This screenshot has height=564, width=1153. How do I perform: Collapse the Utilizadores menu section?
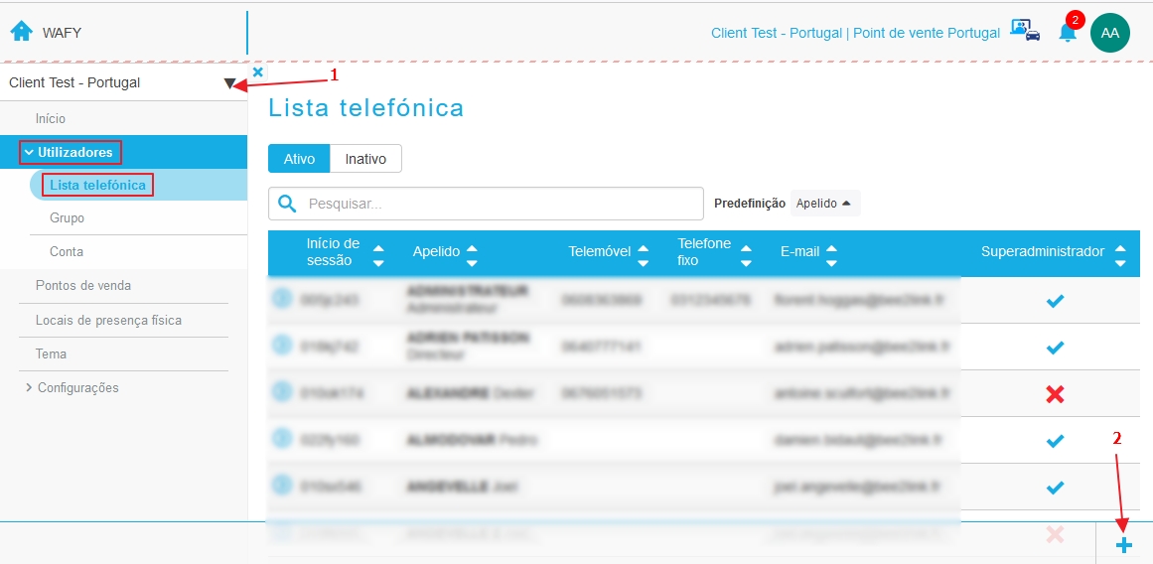[x=70, y=153]
